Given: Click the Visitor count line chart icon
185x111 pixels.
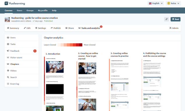Looking at the screenshot, I should click(8, 57).
